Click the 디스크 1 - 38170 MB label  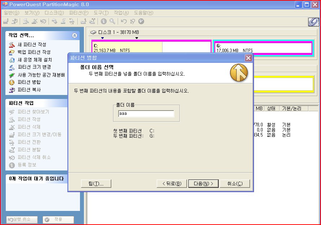(119, 32)
